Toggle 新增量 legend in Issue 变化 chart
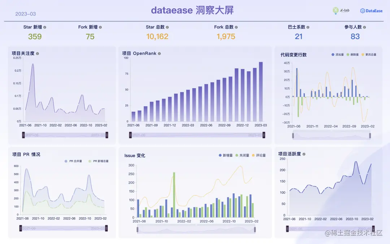 coord(226,155)
